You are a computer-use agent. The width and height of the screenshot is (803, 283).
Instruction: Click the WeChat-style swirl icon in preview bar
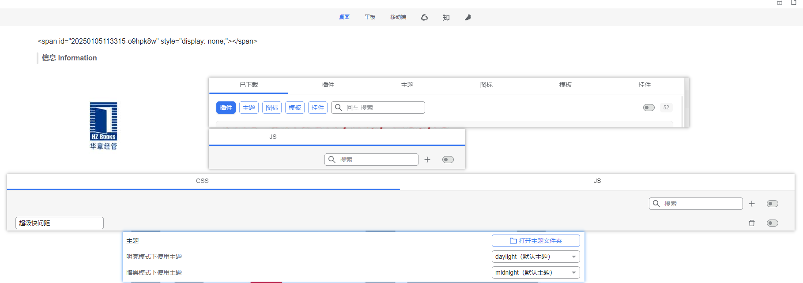424,17
